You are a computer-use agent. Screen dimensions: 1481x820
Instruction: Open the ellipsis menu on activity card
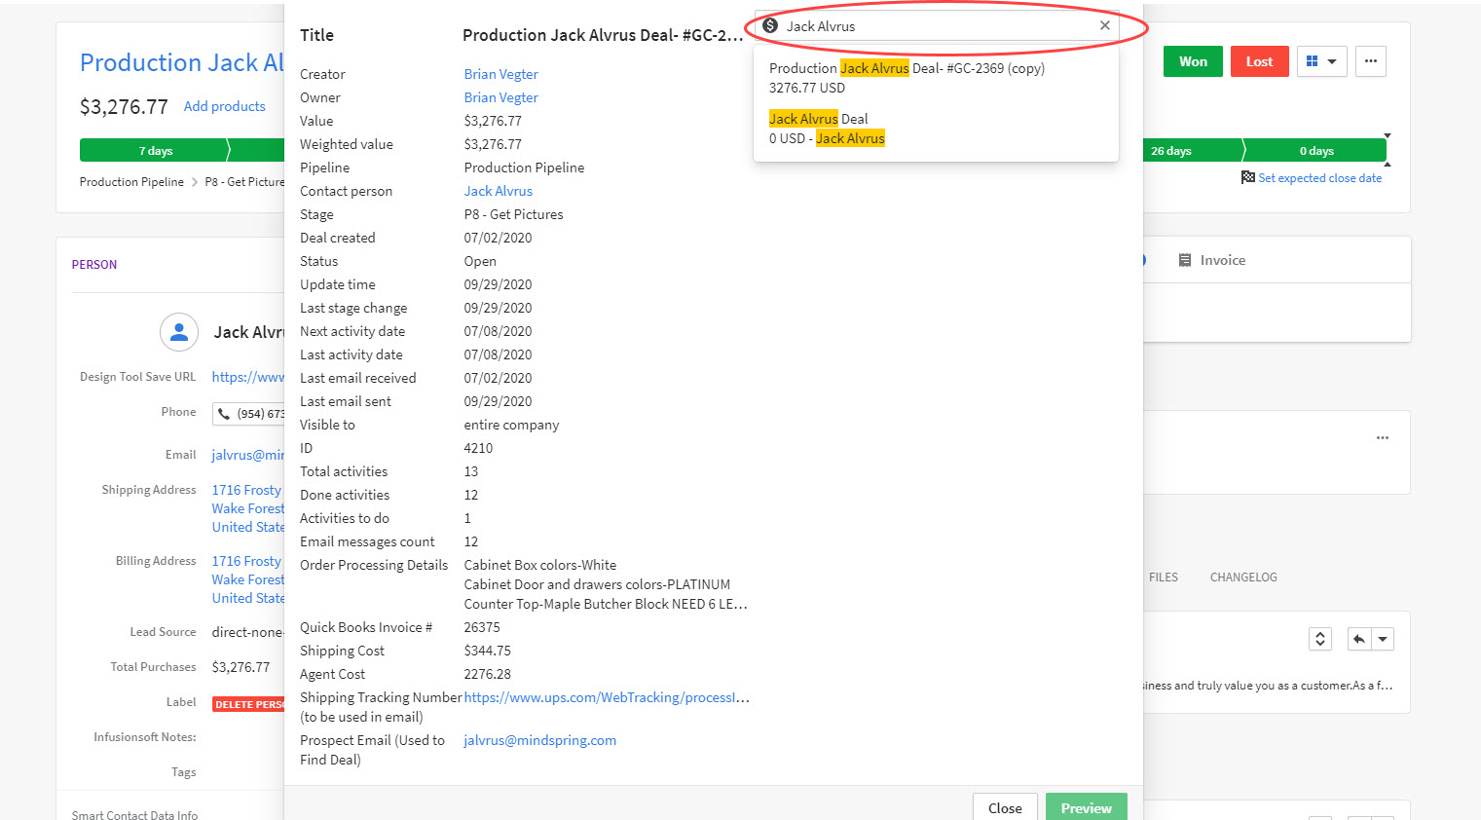pyautogui.click(x=1382, y=438)
